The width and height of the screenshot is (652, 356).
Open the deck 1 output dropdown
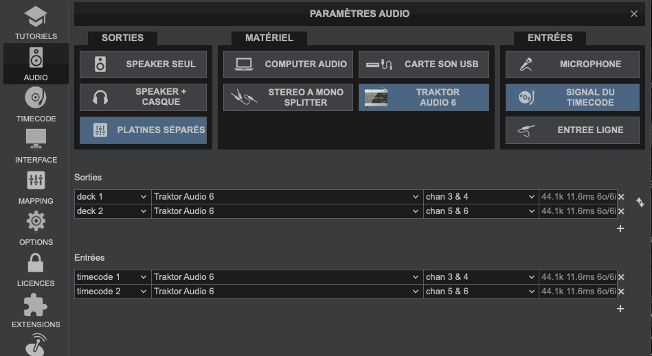tap(113, 197)
